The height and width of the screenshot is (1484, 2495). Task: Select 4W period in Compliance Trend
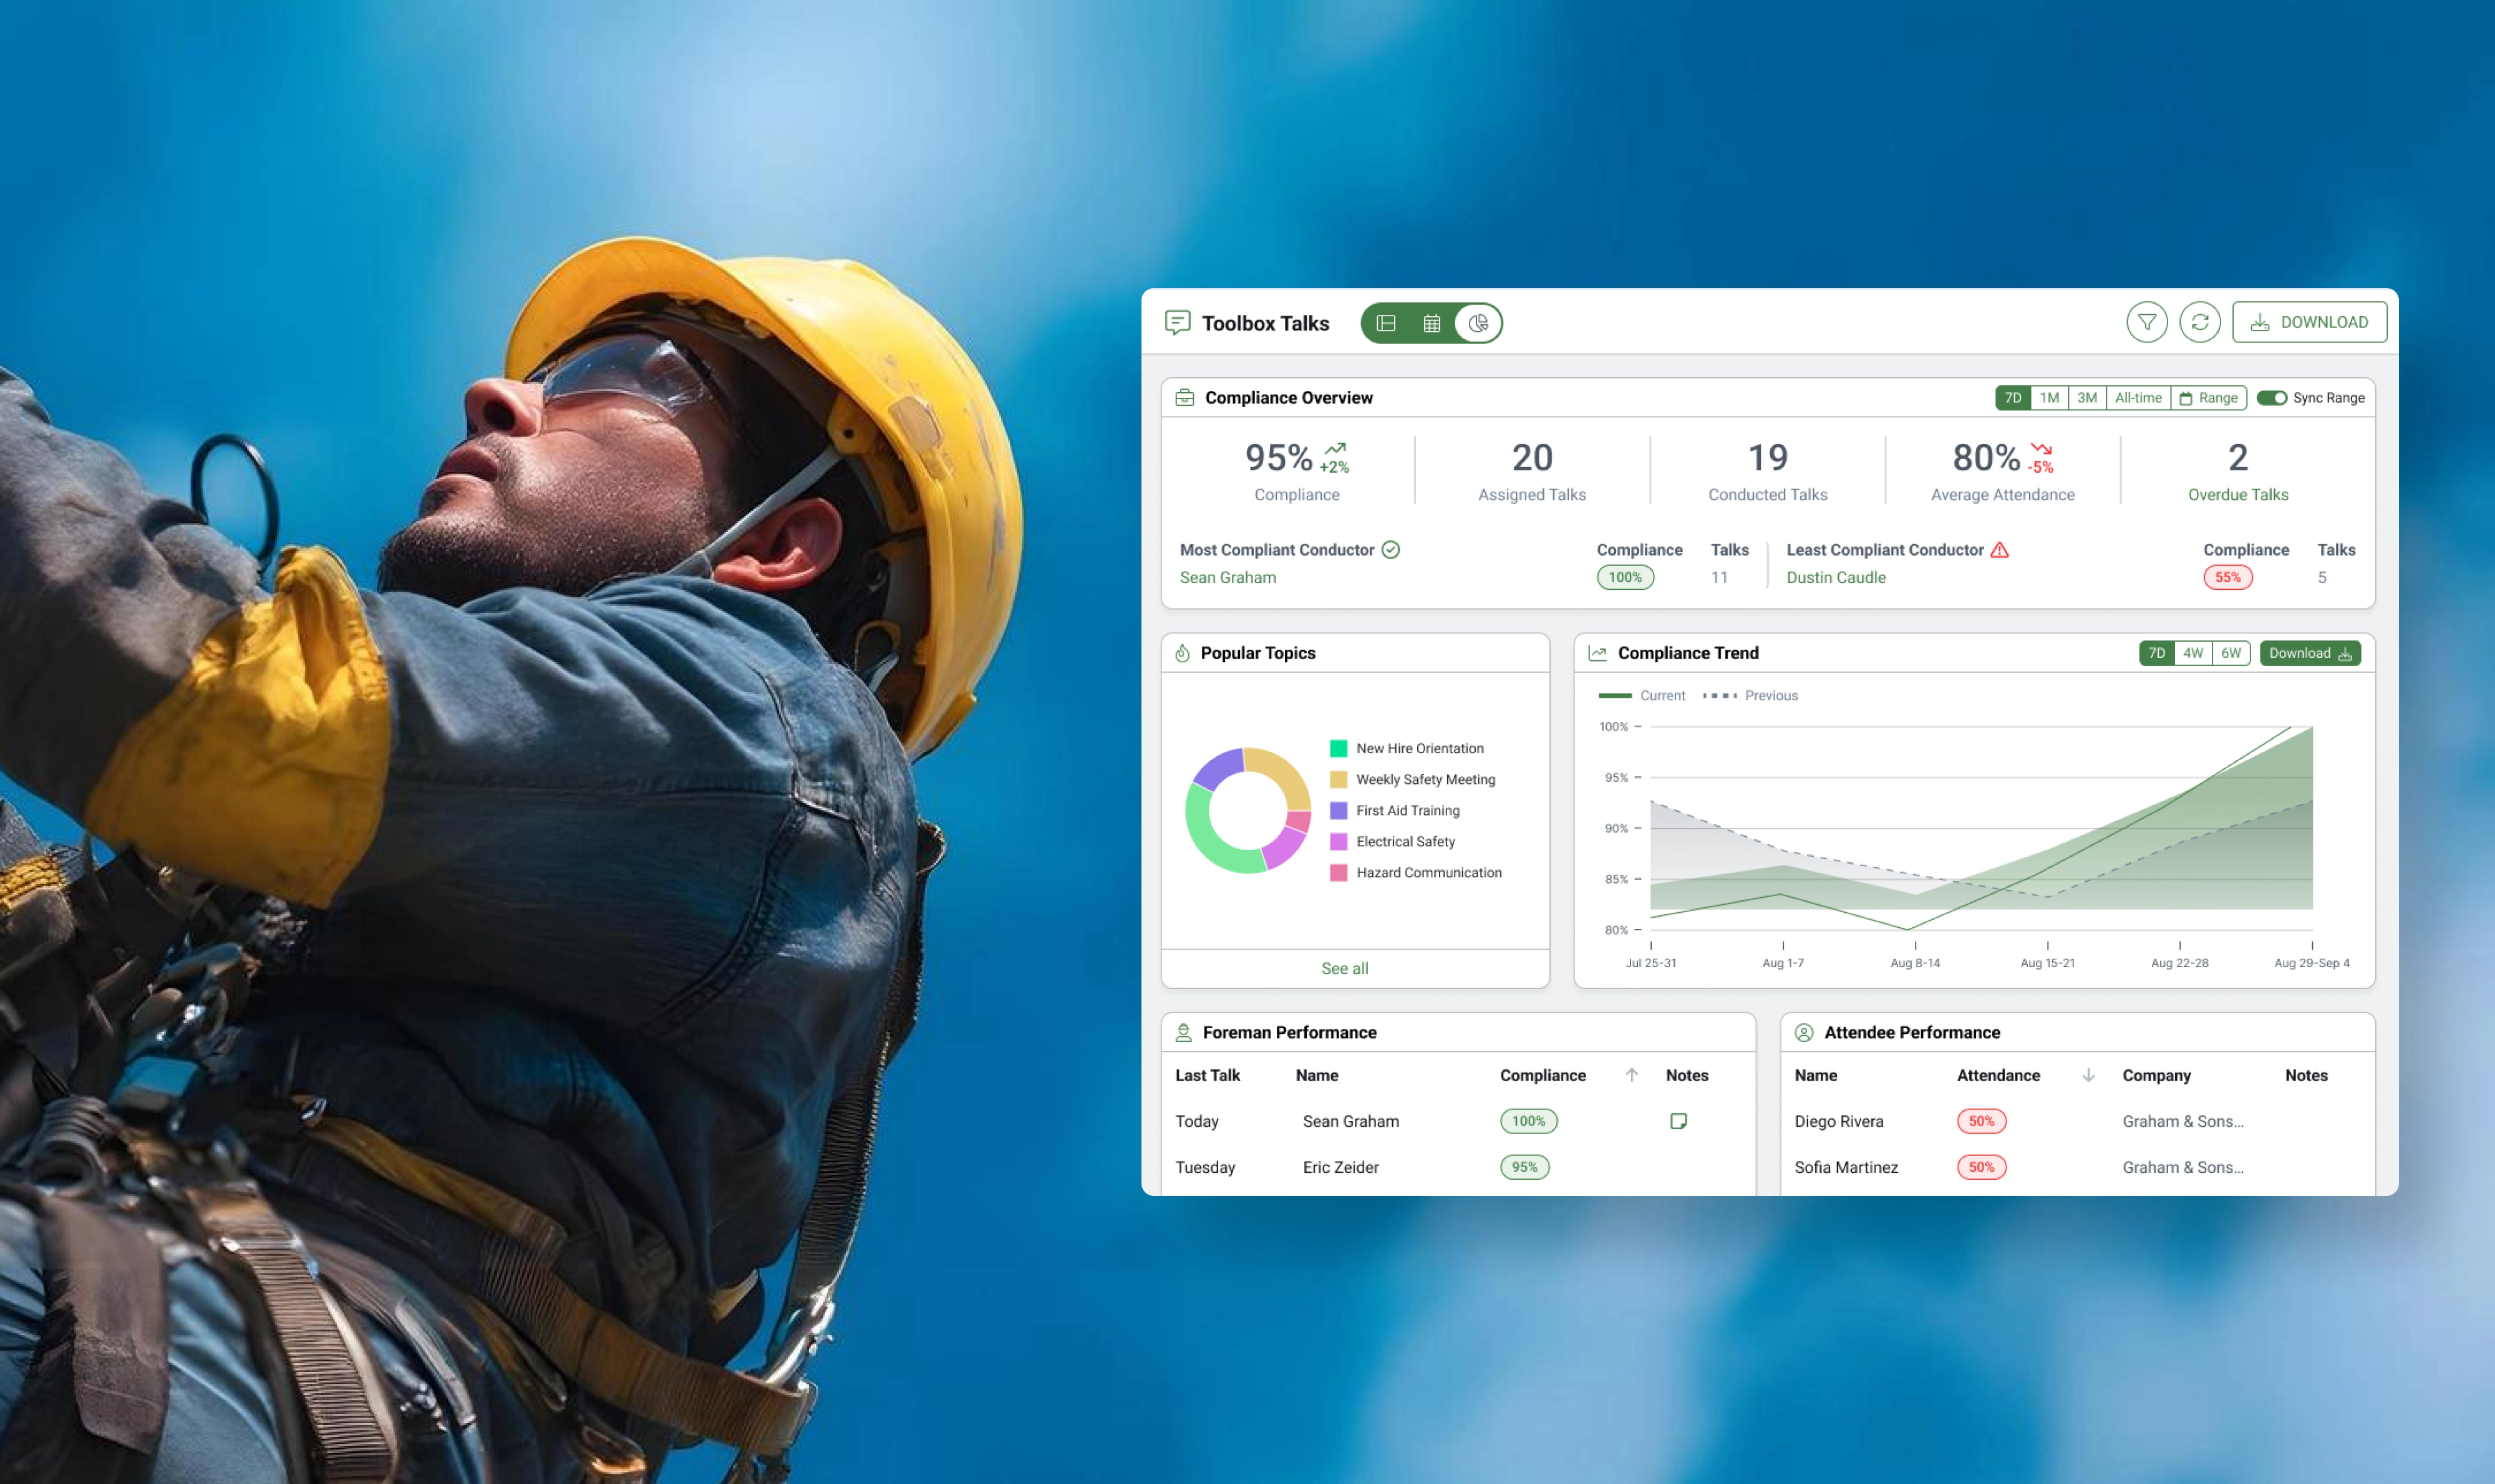2192,653
